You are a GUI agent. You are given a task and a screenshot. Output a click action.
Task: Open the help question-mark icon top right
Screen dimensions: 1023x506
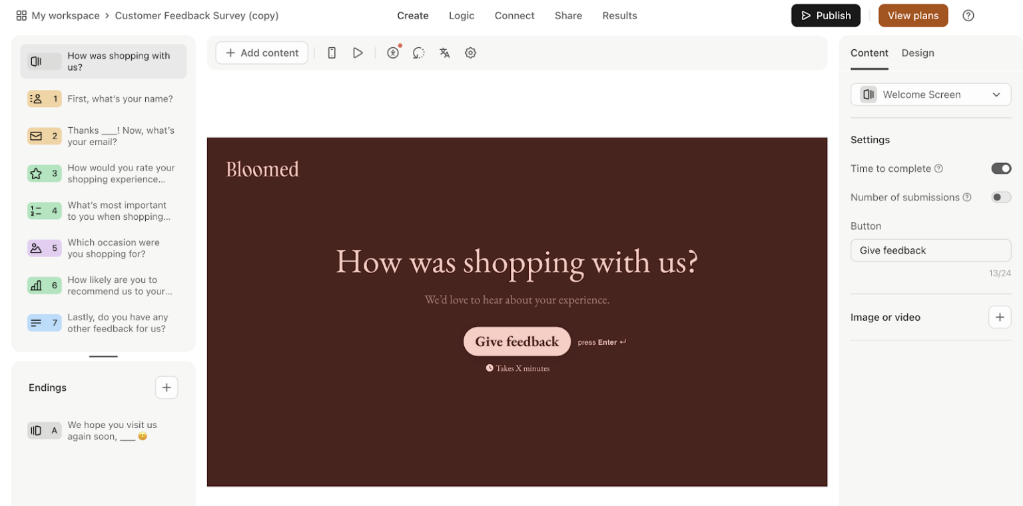click(968, 15)
